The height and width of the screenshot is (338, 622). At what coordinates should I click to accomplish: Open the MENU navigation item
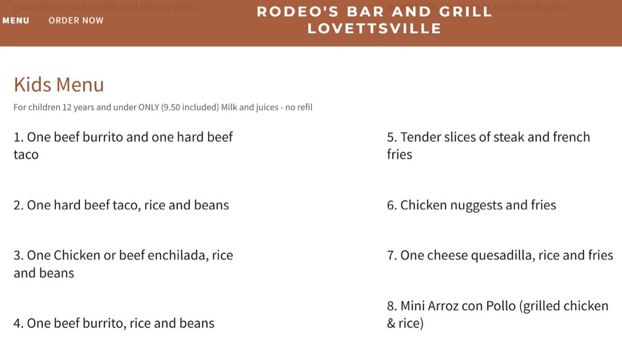point(17,20)
